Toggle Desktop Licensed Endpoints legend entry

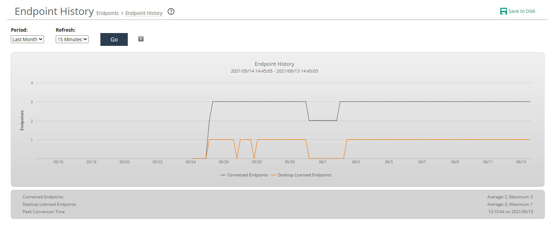[x=301, y=175]
